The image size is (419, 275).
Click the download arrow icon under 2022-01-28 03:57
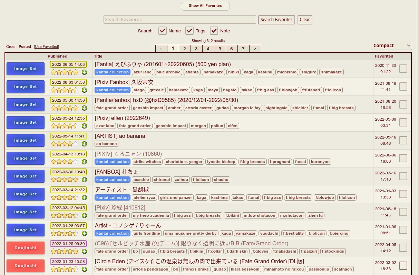click(x=84, y=233)
